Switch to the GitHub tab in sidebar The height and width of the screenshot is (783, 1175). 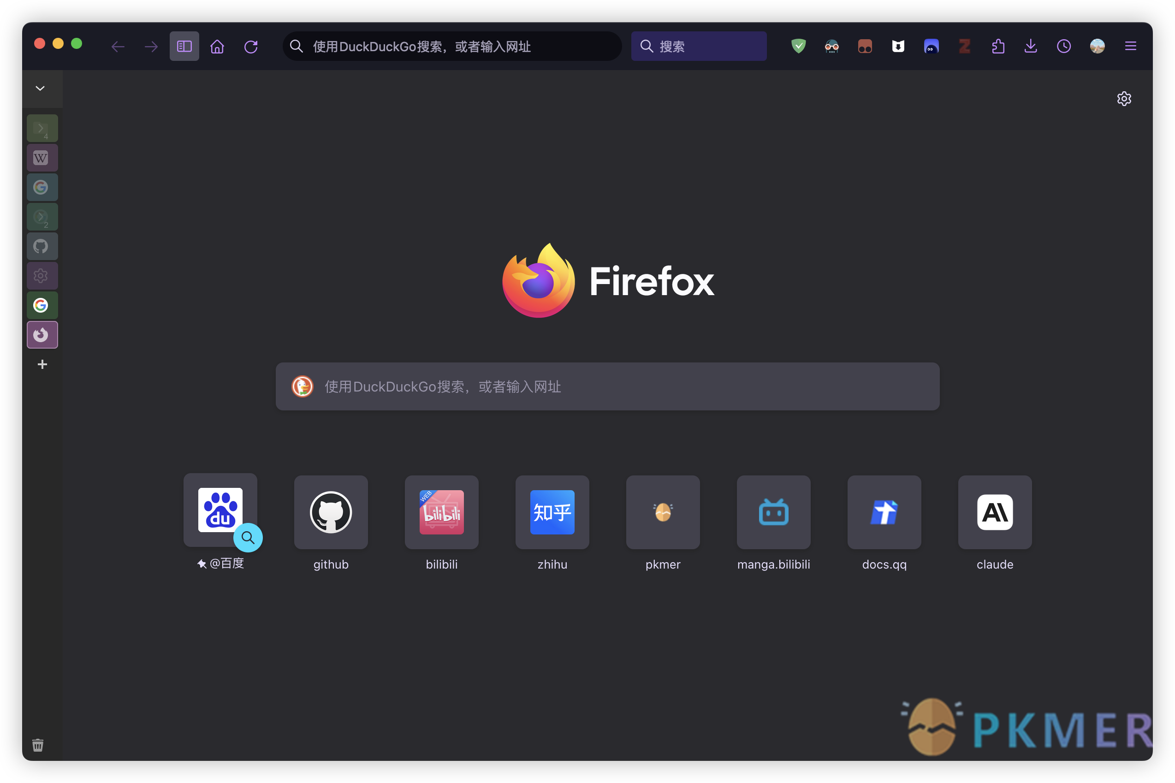pyautogui.click(x=42, y=246)
